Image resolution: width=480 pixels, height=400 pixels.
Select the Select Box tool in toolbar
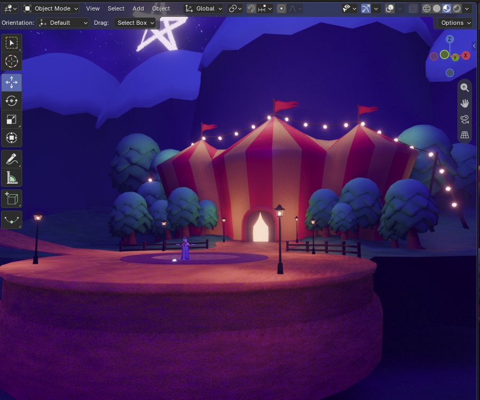[x=12, y=43]
